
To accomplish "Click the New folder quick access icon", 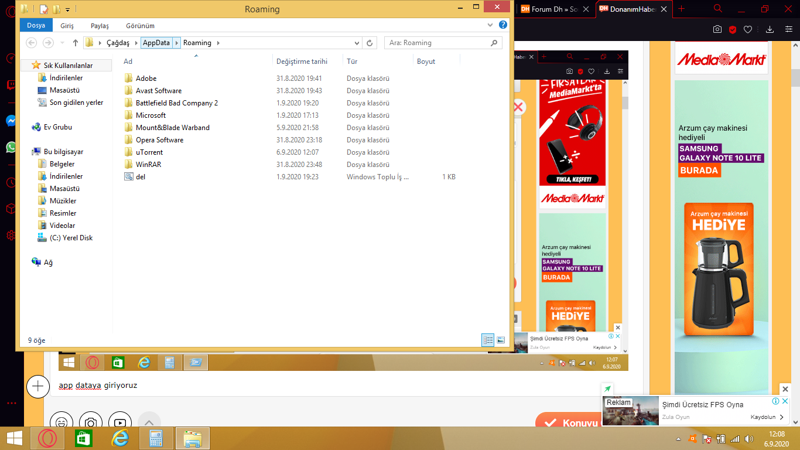I will (x=56, y=9).
